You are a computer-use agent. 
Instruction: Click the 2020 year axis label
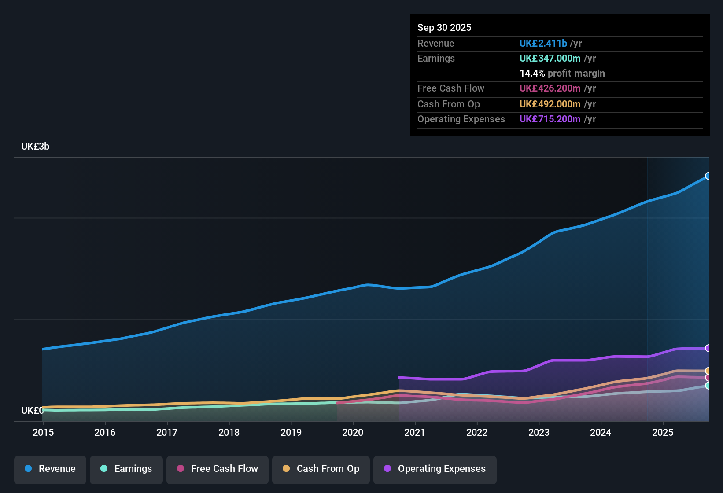pyautogui.click(x=353, y=433)
